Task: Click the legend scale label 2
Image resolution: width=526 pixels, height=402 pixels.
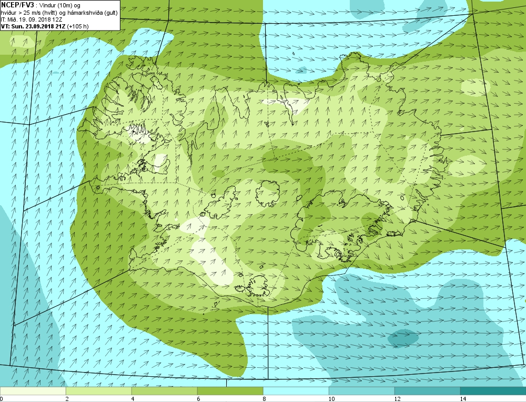Action: [67, 399]
